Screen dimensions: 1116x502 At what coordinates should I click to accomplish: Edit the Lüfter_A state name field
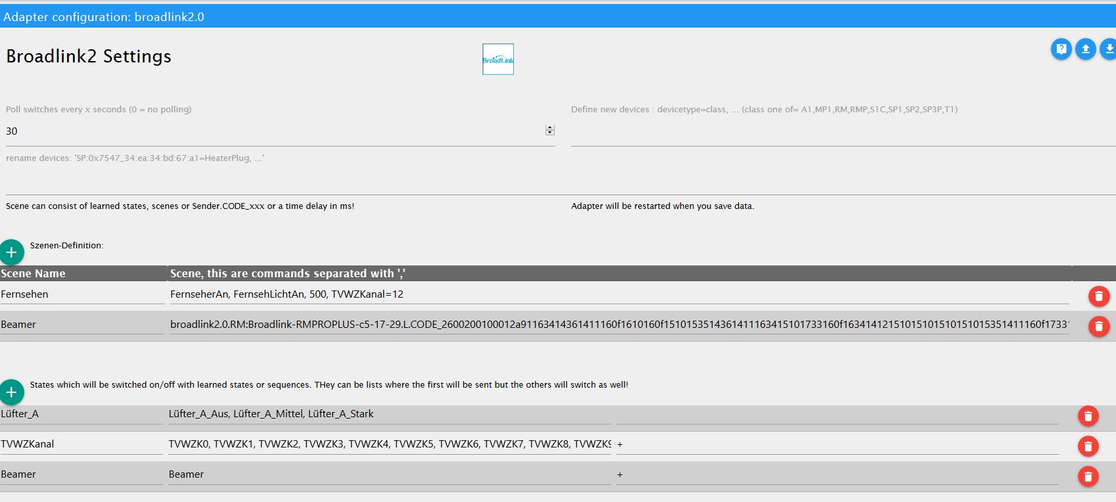81,414
